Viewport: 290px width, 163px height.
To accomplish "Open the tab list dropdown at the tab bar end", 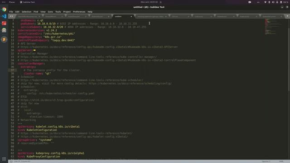I will click(287, 16).
